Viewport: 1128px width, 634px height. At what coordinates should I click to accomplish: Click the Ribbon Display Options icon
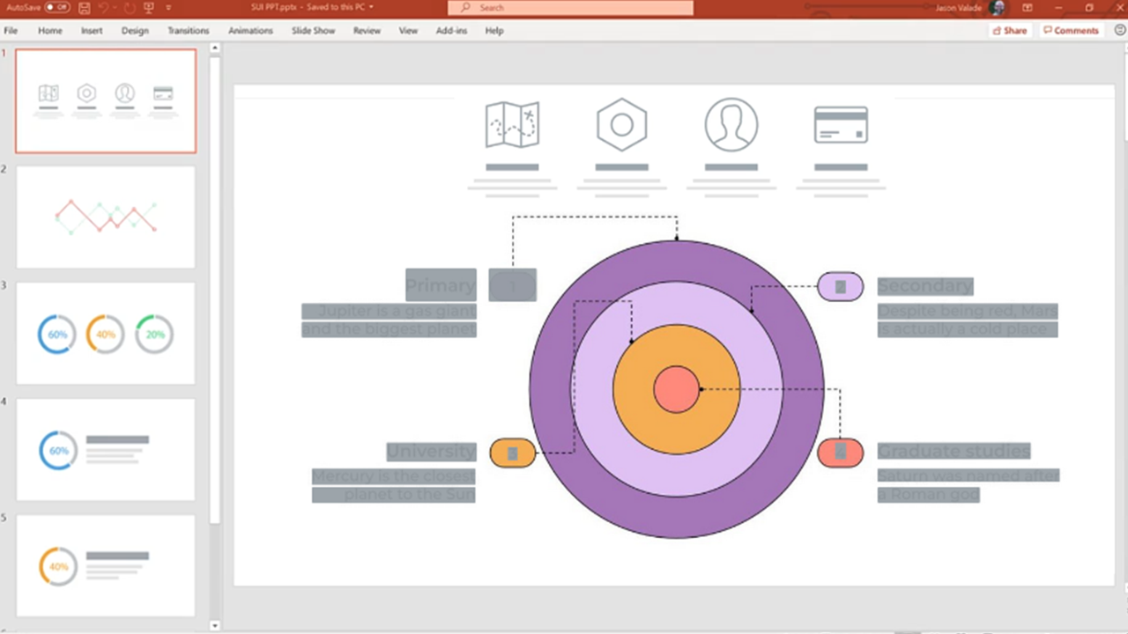pyautogui.click(x=1027, y=7)
